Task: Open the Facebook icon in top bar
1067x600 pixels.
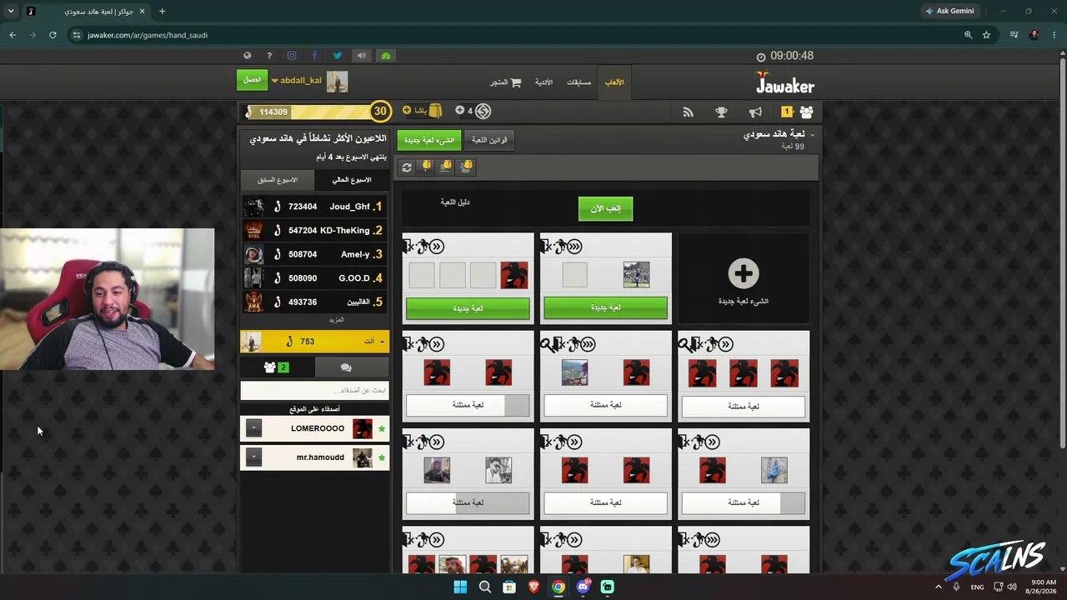Action: pyautogui.click(x=314, y=56)
